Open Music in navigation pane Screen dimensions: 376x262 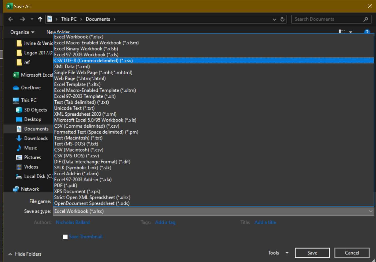[x=26, y=148]
